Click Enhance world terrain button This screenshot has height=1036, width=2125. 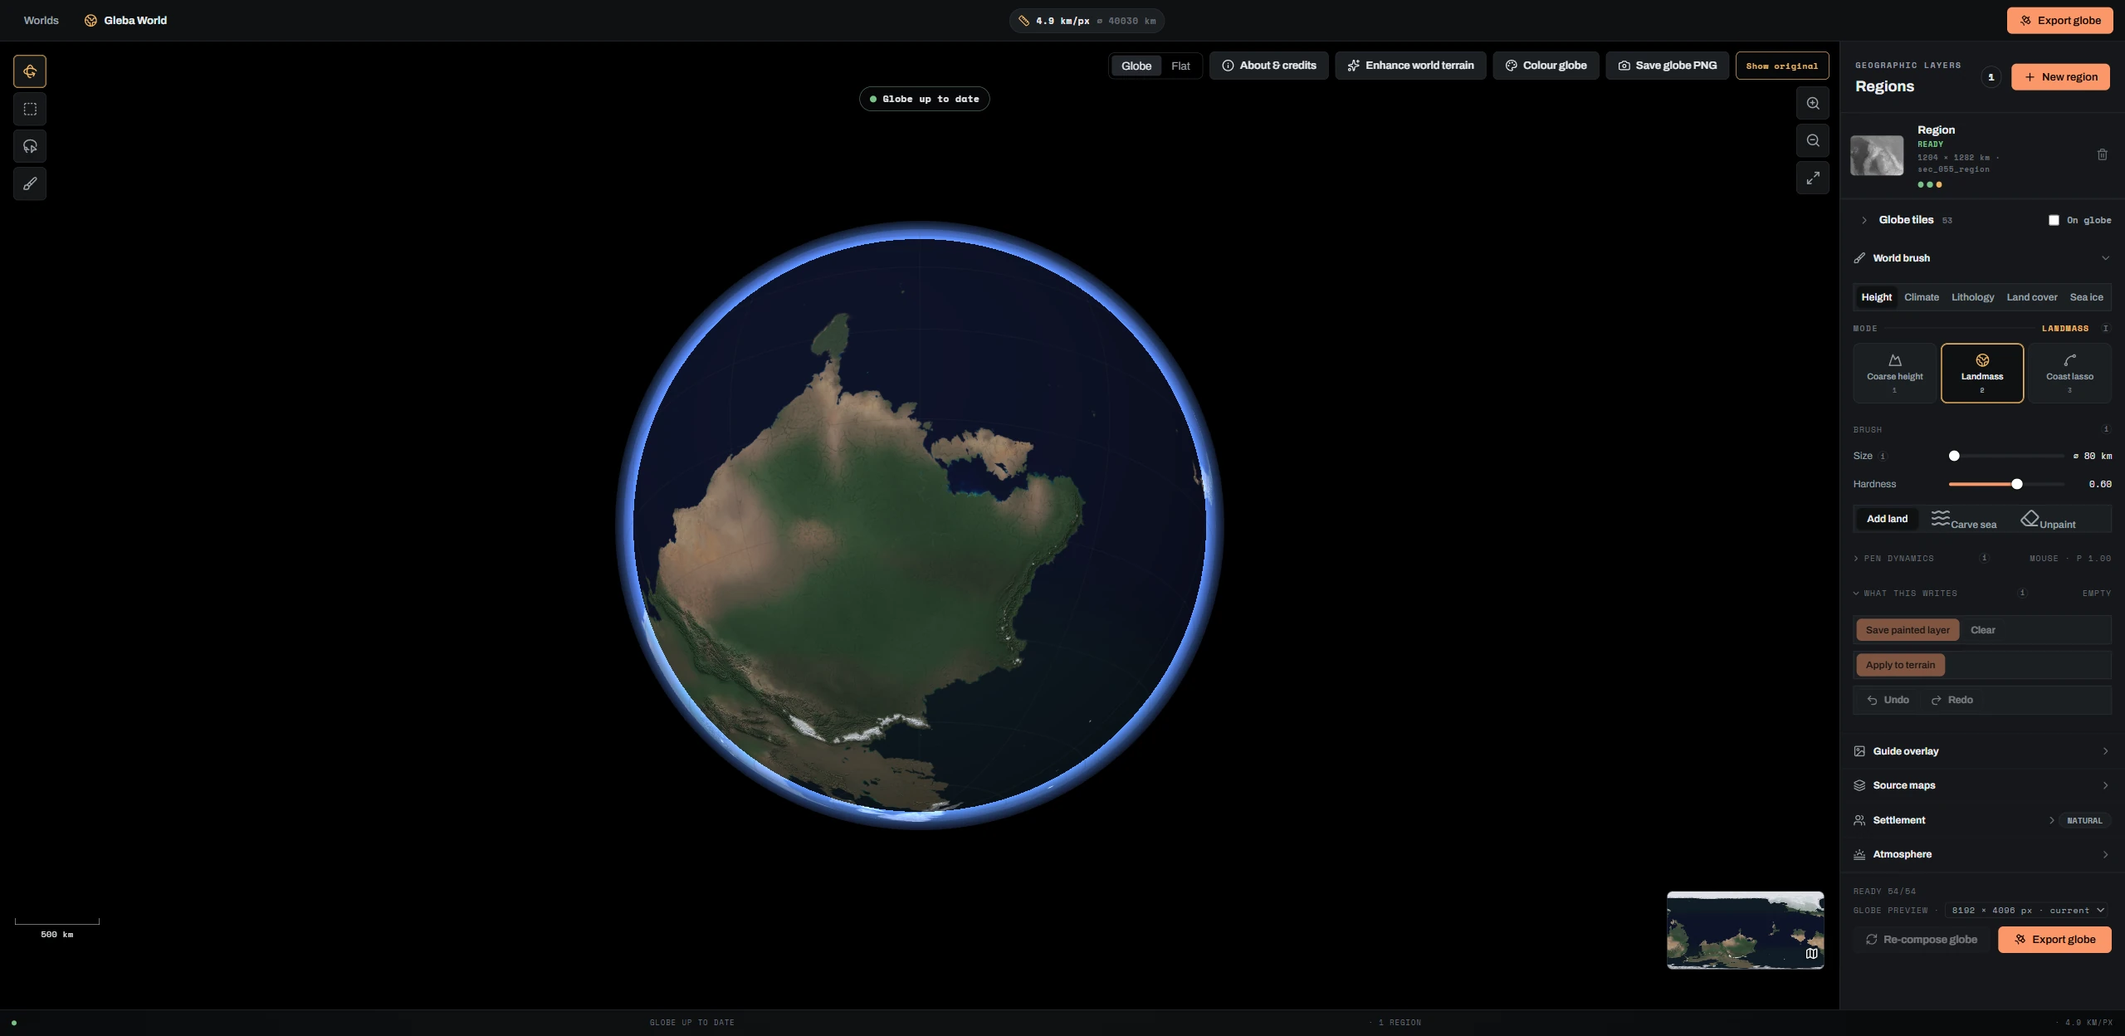pyautogui.click(x=1410, y=66)
